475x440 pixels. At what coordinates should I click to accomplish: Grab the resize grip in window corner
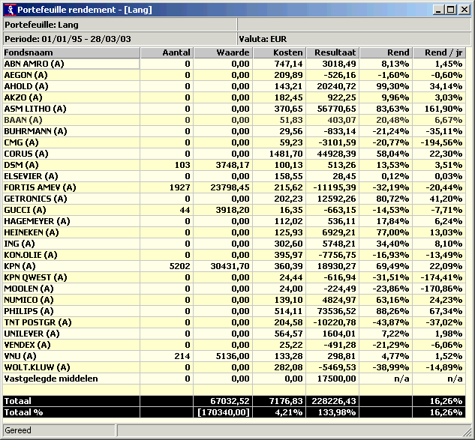467,431
